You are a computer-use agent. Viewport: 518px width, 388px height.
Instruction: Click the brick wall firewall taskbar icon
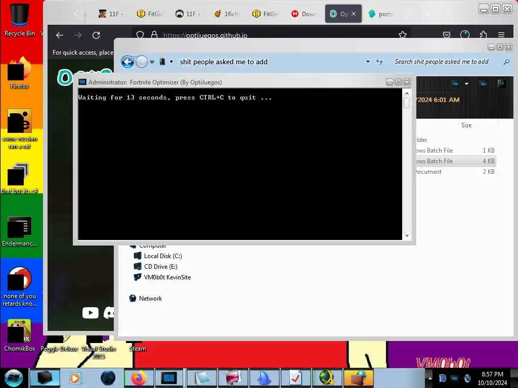[359, 378]
